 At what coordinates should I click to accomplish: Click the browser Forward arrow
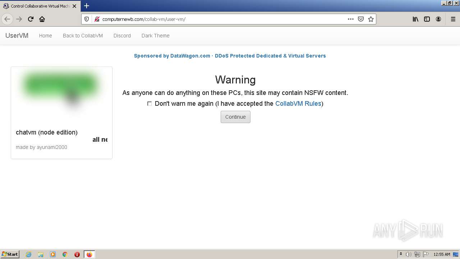pos(19,19)
